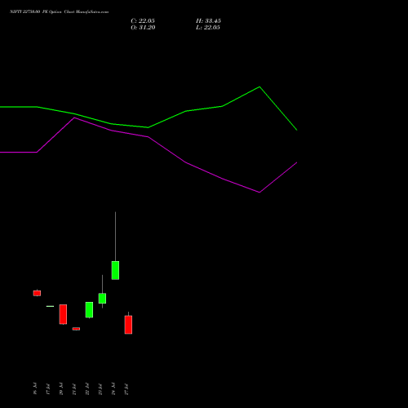Click the high value H: 33.45
The height and width of the screenshot is (408, 408).
tap(208, 21)
